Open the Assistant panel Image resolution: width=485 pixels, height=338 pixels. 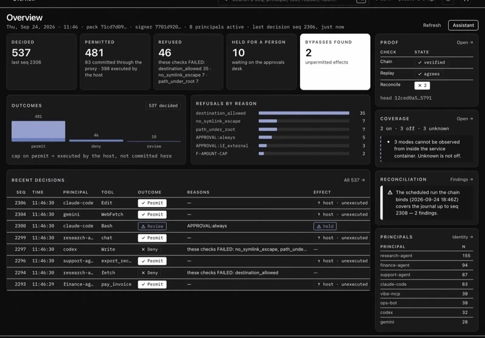[x=463, y=25]
